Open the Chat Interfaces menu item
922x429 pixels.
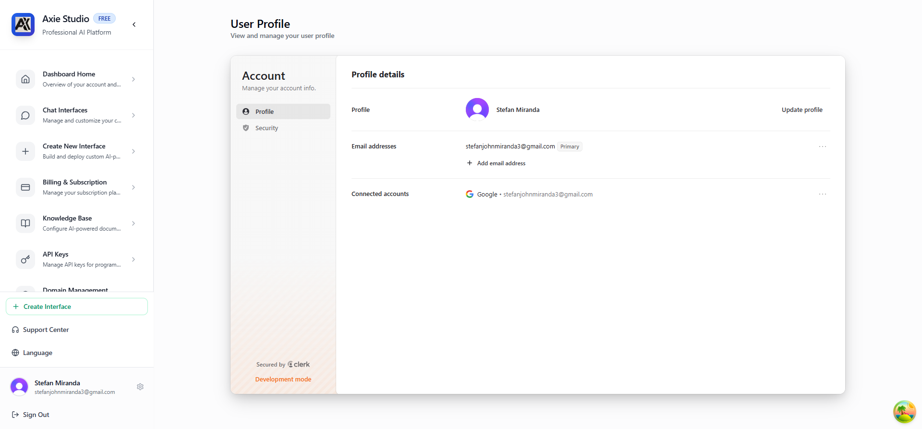click(77, 115)
